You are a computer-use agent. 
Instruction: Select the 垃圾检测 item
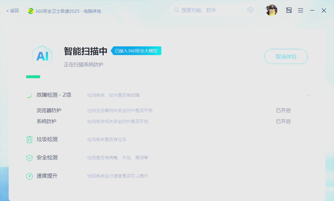click(47, 139)
